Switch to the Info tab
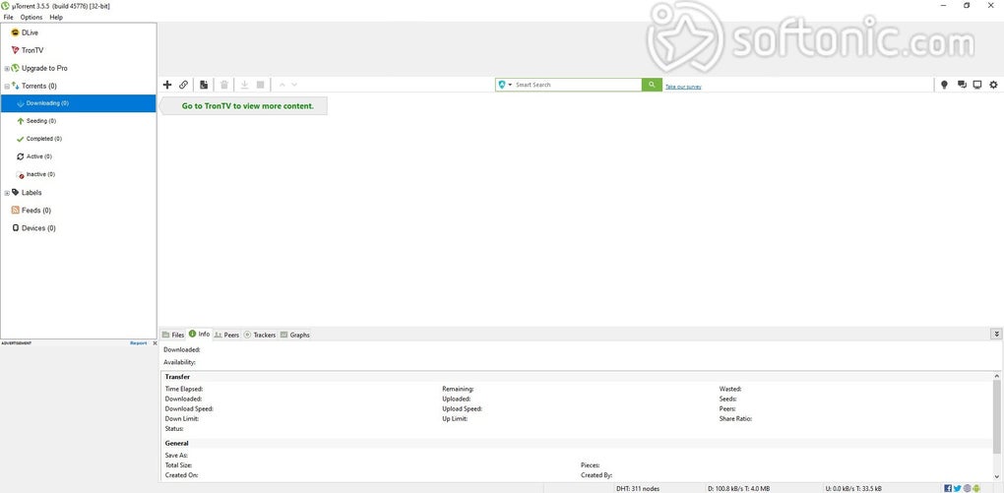1004x493 pixels. [199, 335]
